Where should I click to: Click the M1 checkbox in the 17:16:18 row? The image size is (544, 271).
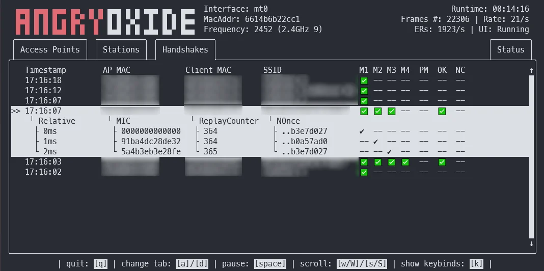[364, 81]
